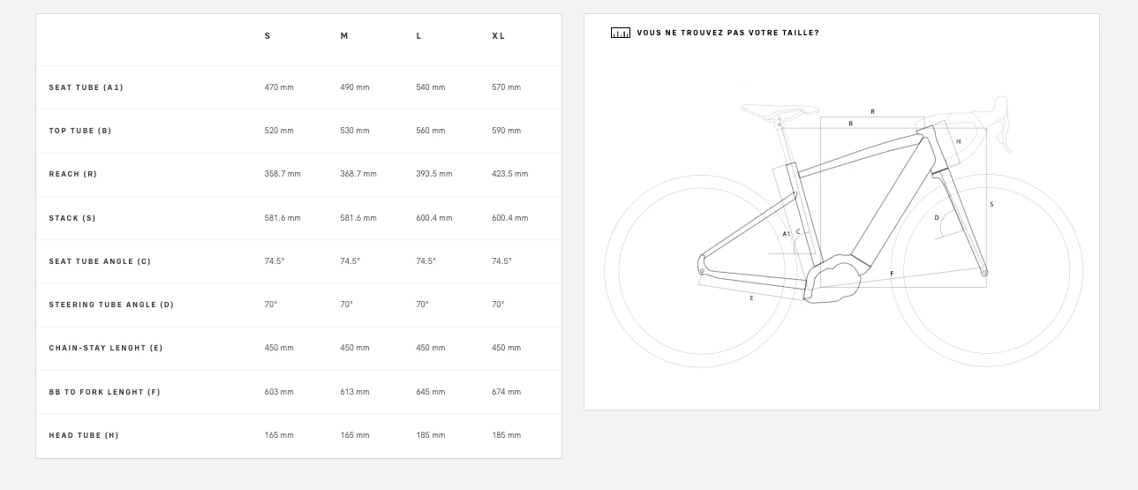Click the Top Tube (B) row label
Image resolution: width=1138 pixels, height=490 pixels.
[x=80, y=131]
